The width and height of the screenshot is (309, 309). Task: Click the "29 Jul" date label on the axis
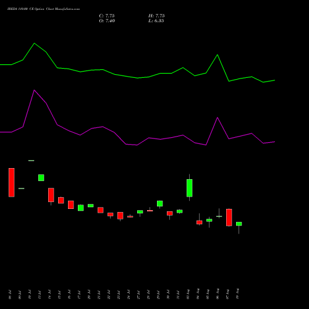click(158, 294)
